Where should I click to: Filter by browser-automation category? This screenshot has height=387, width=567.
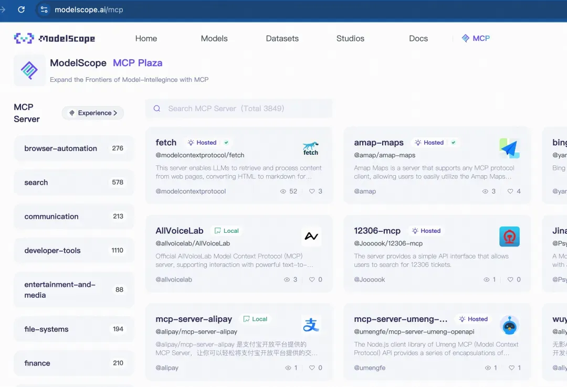click(x=74, y=148)
